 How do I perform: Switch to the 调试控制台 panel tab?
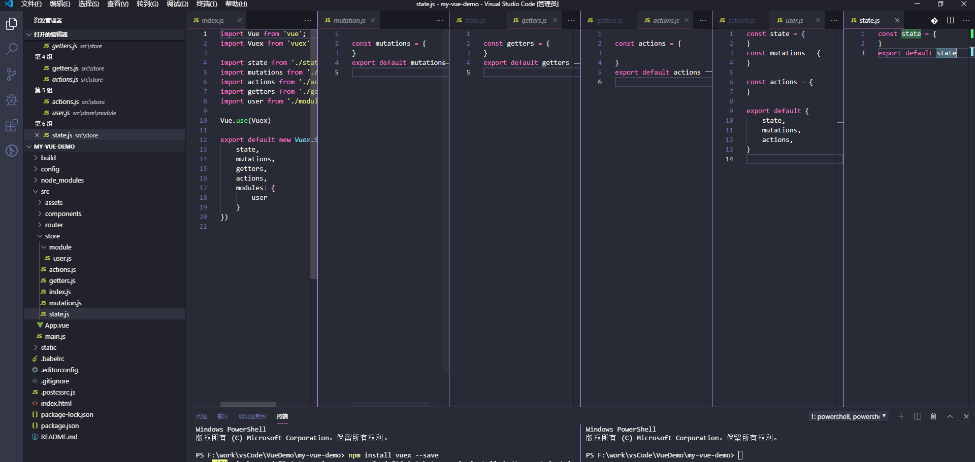[252, 416]
